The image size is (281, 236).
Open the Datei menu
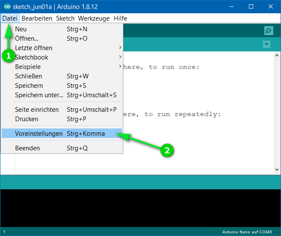(x=10, y=18)
